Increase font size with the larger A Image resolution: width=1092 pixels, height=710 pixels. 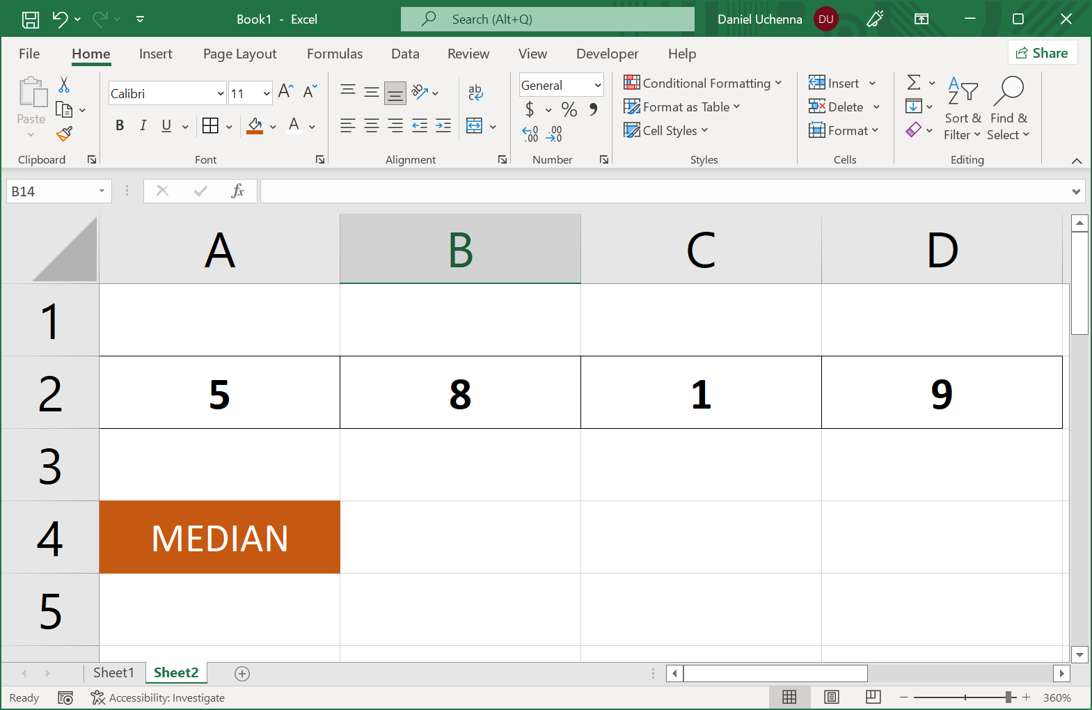(285, 91)
